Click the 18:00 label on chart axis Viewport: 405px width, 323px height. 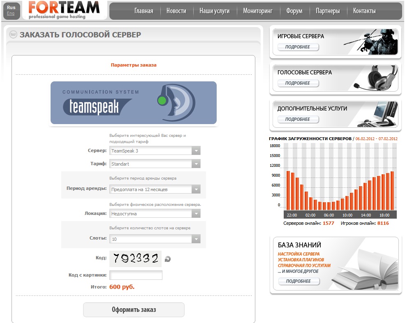point(384,215)
